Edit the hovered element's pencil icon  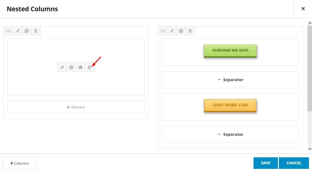62,67
